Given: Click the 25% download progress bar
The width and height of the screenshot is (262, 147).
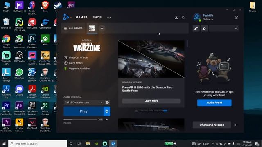Looking at the screenshot, I should coord(80,120).
